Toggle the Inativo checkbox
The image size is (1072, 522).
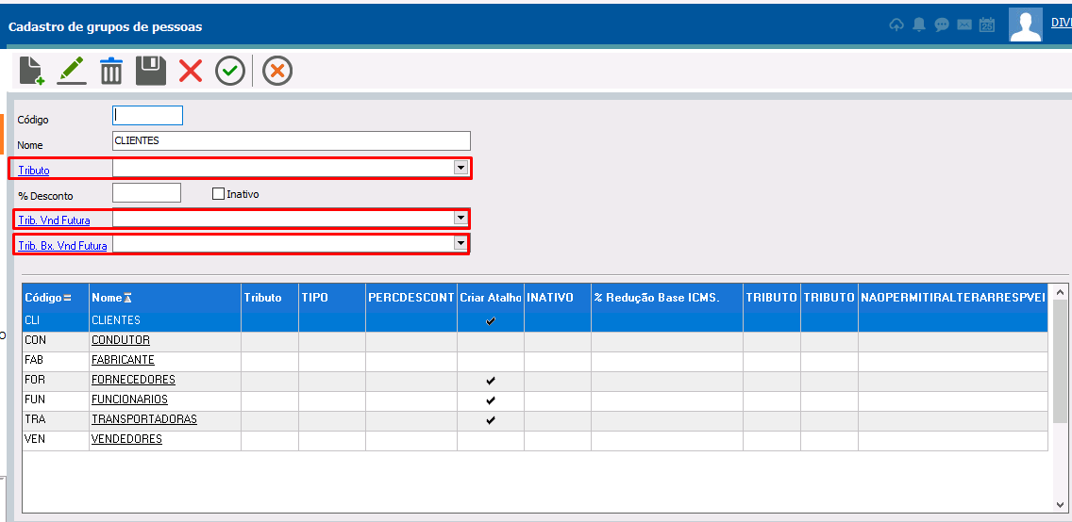218,194
